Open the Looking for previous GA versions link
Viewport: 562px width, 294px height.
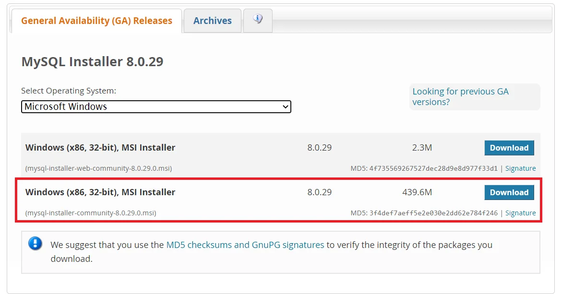click(460, 96)
